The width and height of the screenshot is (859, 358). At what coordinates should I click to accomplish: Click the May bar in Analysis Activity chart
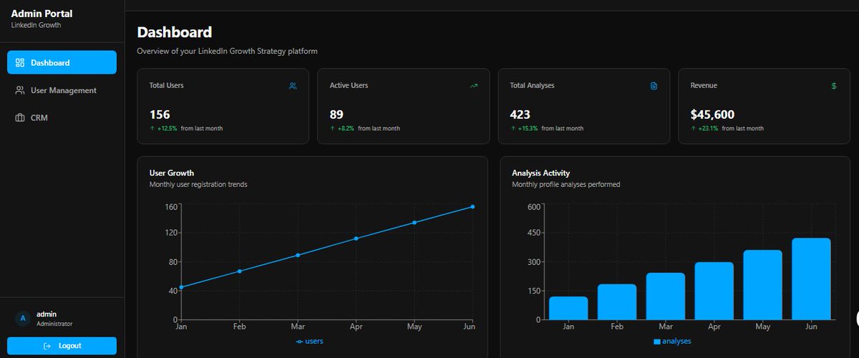tap(763, 285)
